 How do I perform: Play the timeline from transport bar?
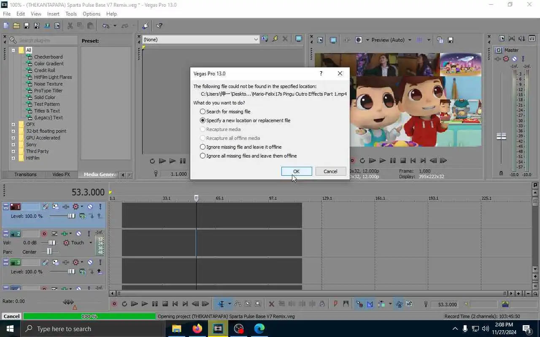click(145, 304)
